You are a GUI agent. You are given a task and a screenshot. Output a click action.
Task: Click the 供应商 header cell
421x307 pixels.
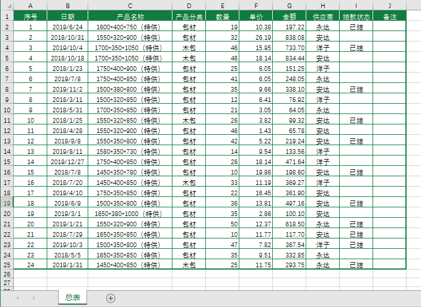[322, 17]
